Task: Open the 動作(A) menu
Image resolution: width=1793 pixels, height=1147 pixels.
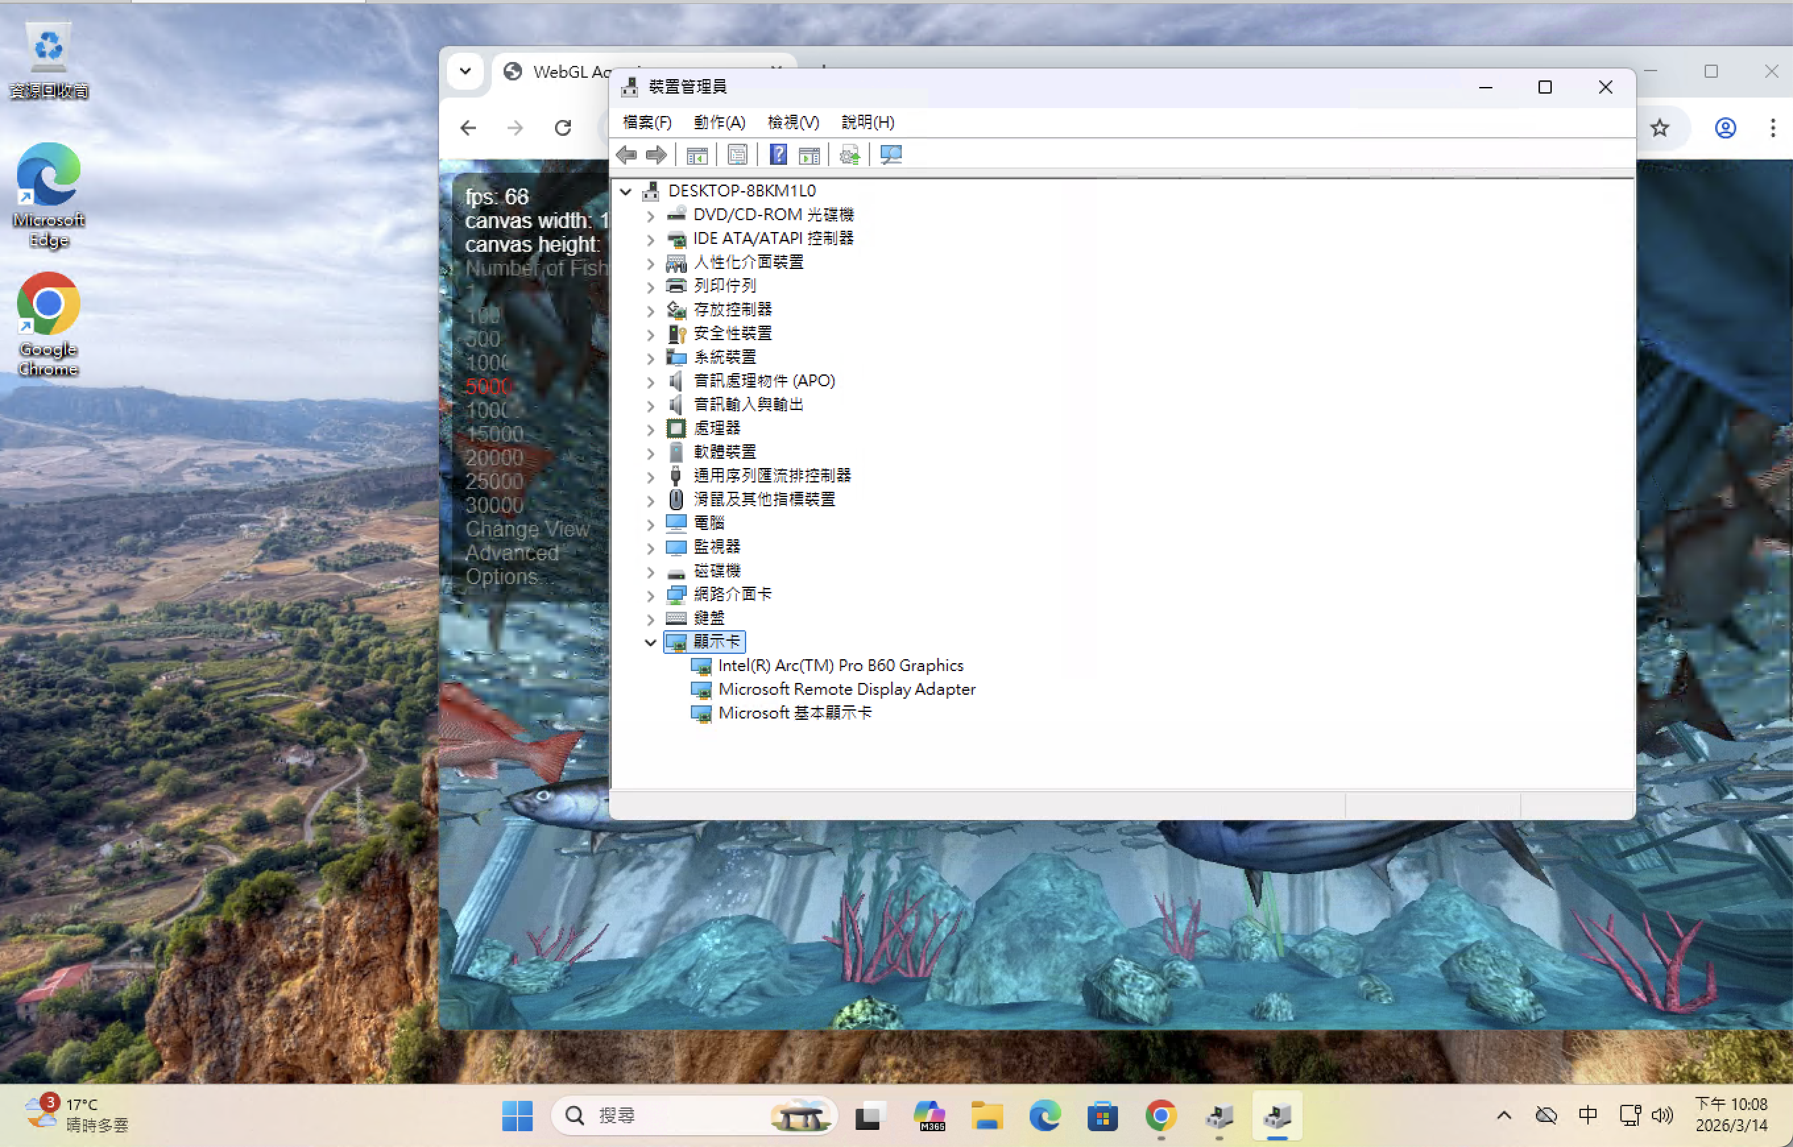Action: (719, 122)
